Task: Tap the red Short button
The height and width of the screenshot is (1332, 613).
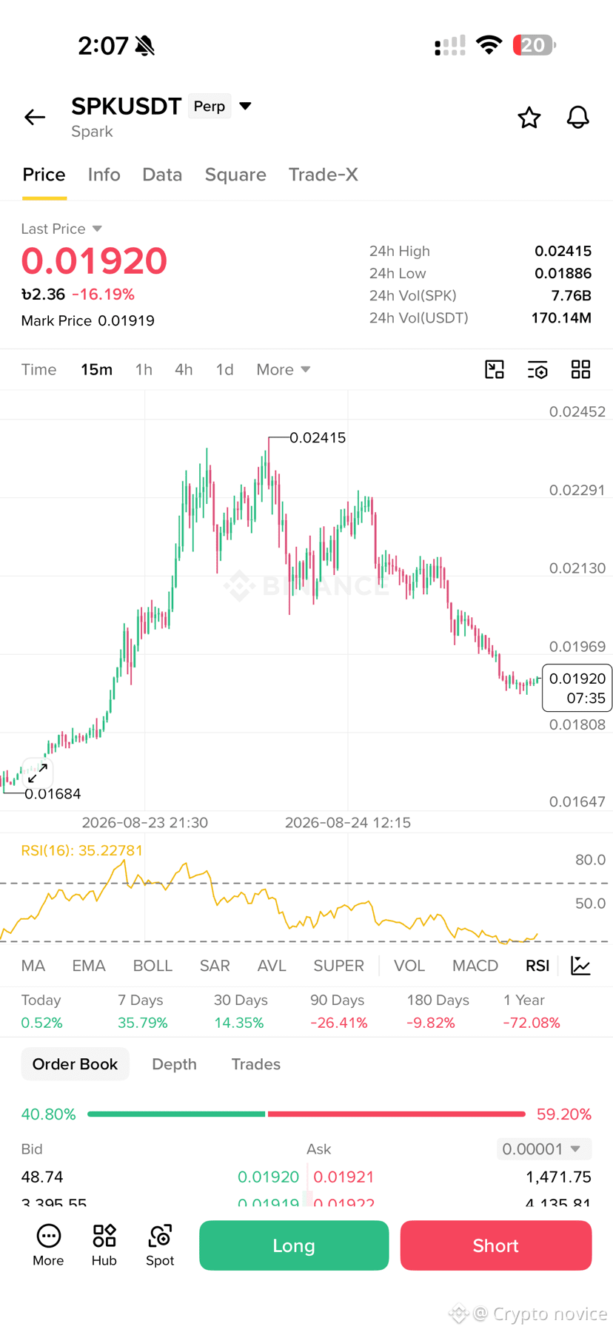Action: point(496,1245)
